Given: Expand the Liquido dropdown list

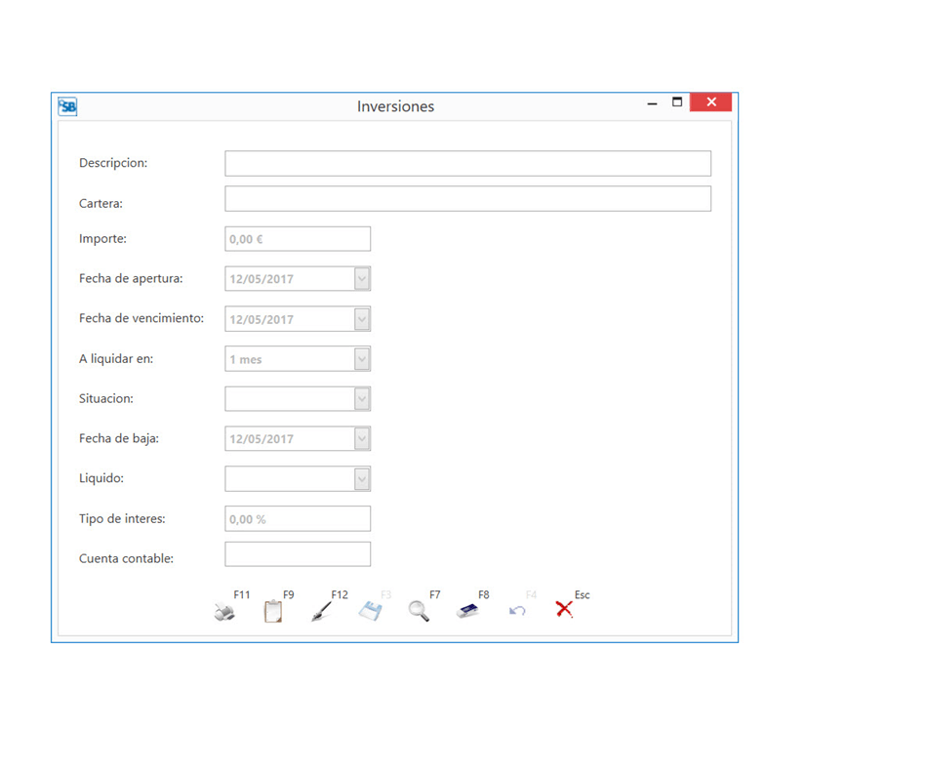Looking at the screenshot, I should 362,479.
